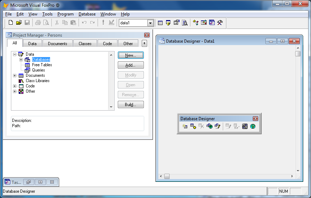The width and height of the screenshot is (311, 198).
Task: Click the Add... button
Action: (x=131, y=65)
